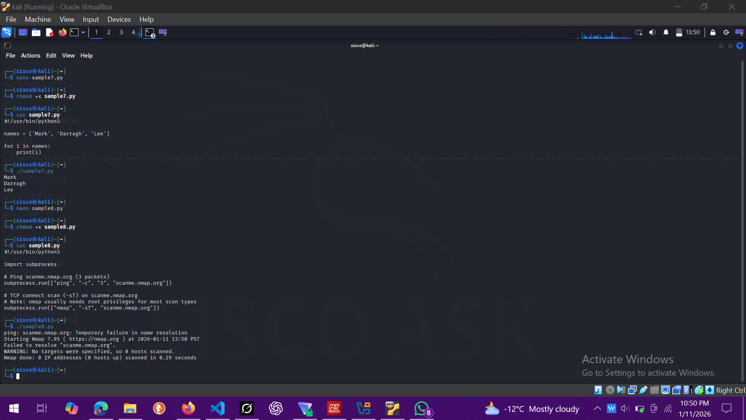Launch Firefox from the Kali panel
Screen dimensions: 746x420
[63, 32]
